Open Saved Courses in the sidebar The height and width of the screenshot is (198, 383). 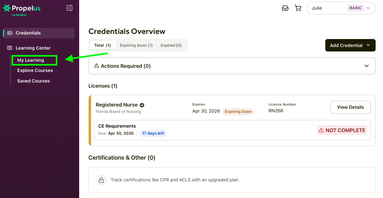[33, 81]
